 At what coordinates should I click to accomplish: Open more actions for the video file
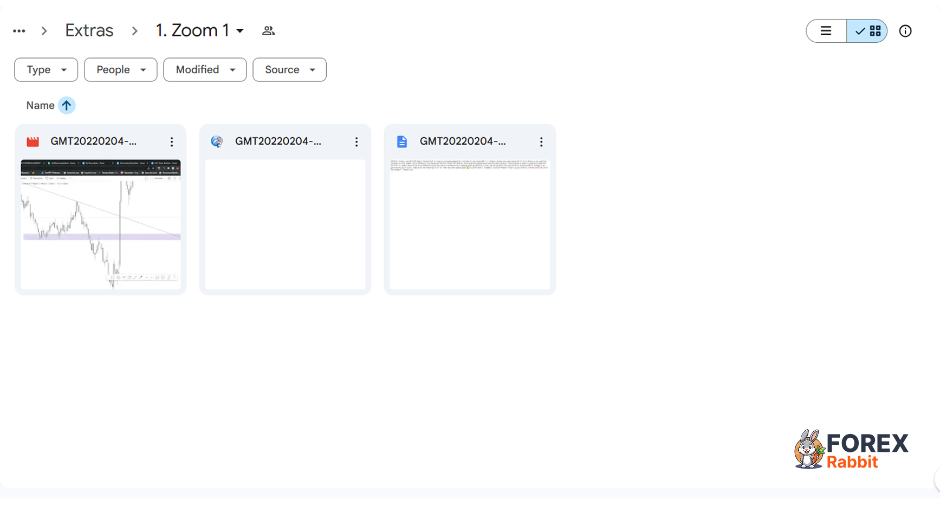(x=172, y=142)
